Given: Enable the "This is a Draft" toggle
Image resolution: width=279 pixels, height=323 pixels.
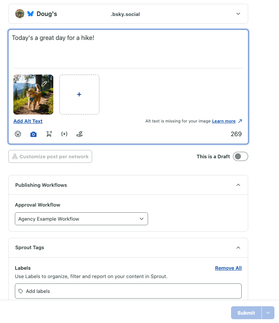Looking at the screenshot, I should click(240, 156).
